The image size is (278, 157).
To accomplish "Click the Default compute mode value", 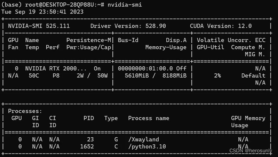I will click(253, 76).
